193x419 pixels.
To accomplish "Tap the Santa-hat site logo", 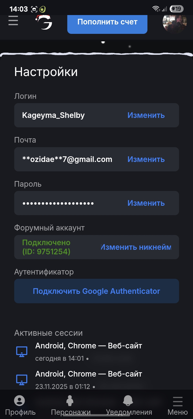I will [44, 22].
